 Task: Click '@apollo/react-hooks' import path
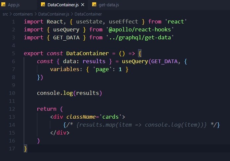coord(140,30)
